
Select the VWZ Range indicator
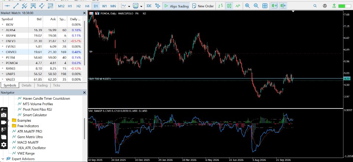[x=26, y=154]
